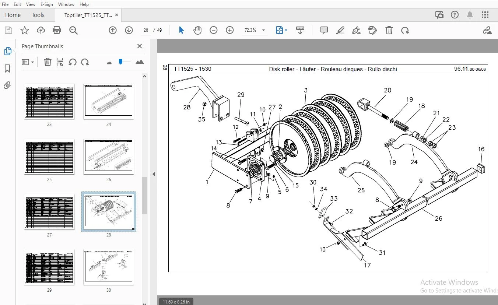This screenshot has height=305, width=498.
Task: Open the Help menu
Action: tap(84, 4)
